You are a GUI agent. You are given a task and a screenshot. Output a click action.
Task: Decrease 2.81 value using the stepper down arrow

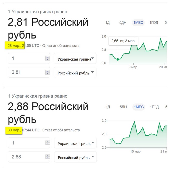[x=47, y=73]
